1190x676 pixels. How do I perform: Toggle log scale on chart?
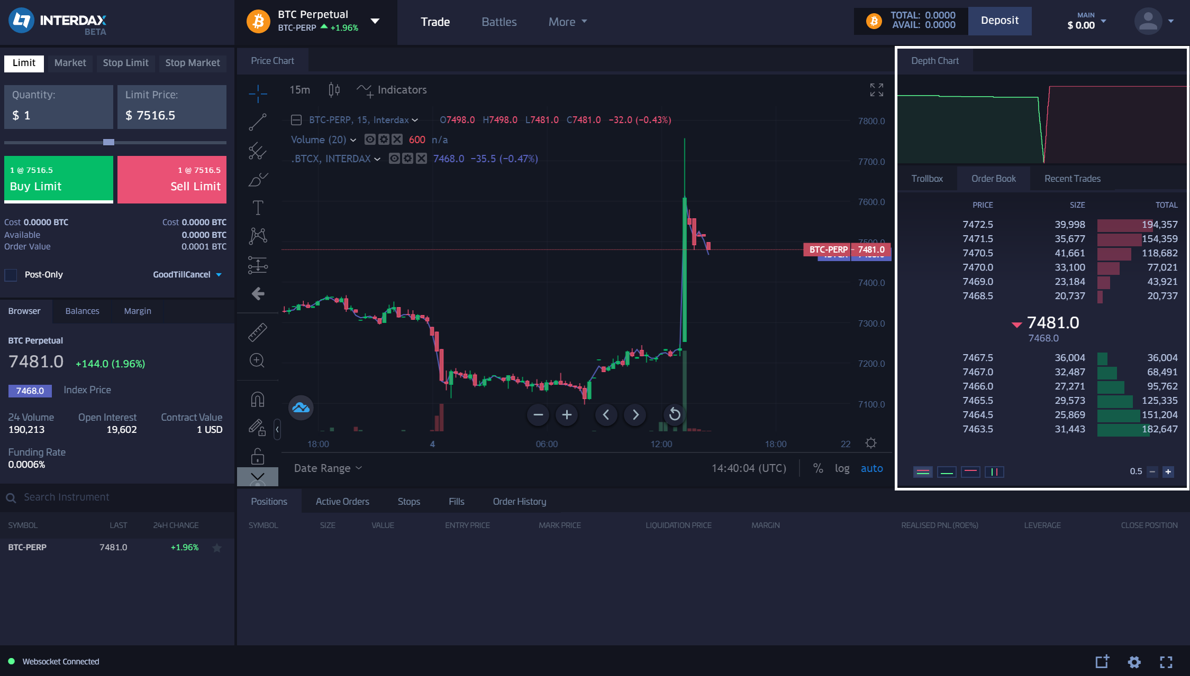coord(842,468)
